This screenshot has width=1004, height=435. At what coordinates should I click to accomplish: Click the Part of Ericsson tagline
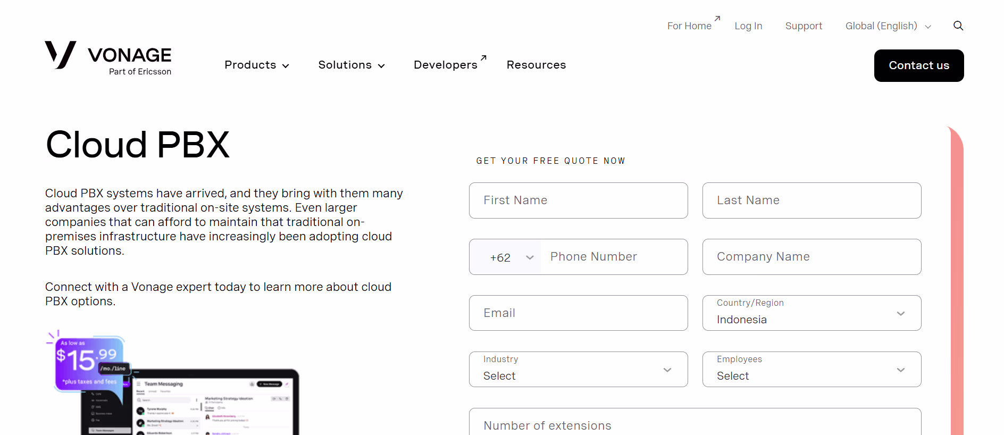140,72
